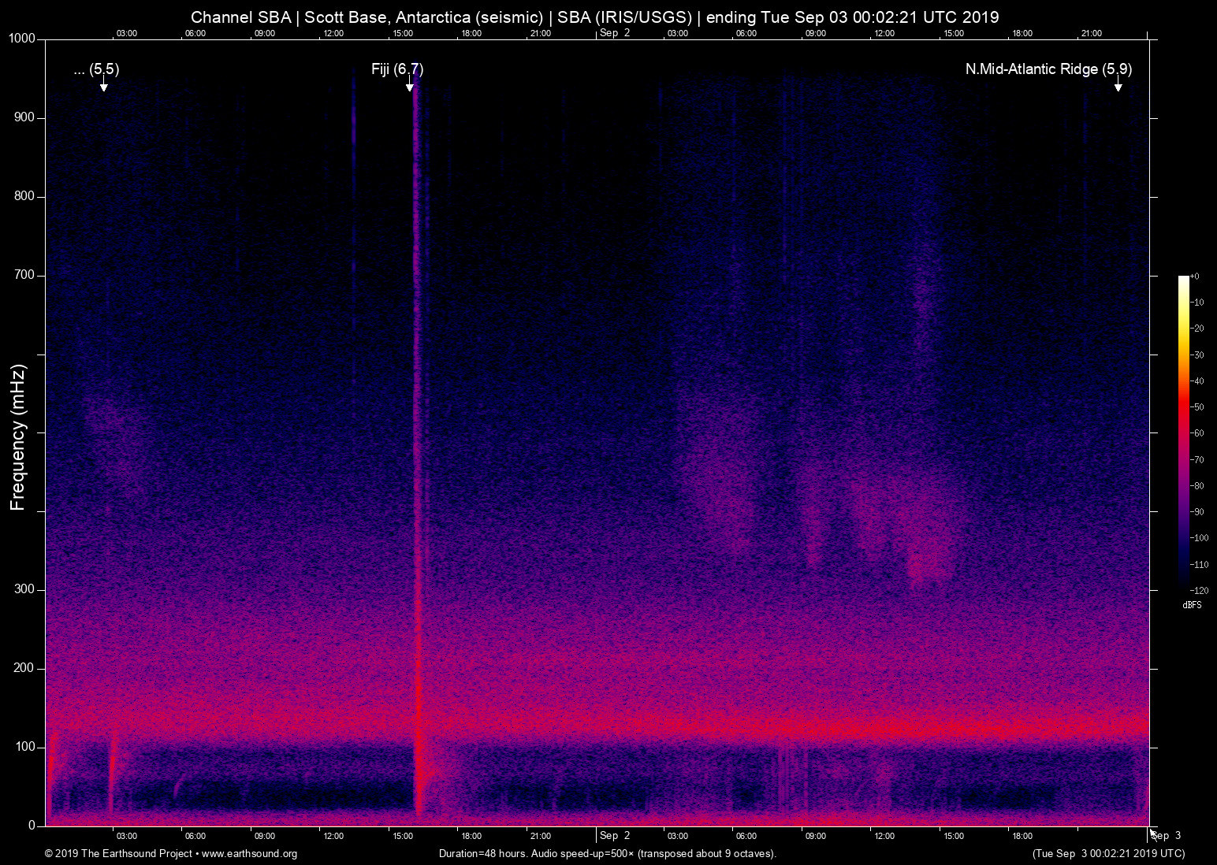The height and width of the screenshot is (865, 1217).
Task: Select the arrow under N.Mid-Atlantic Ridge (5.9)
Action: (1118, 85)
